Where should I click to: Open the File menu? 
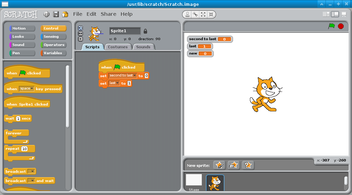78,14
